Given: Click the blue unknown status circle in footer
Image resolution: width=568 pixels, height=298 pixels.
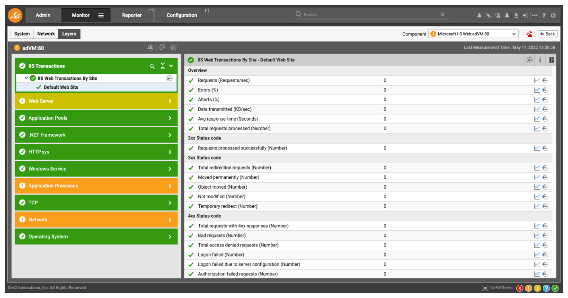Looking at the screenshot, I should 546,288.
